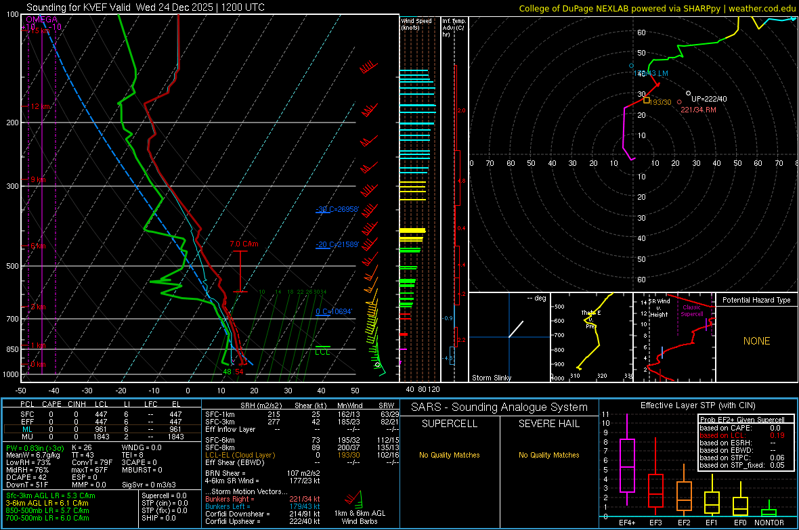Click the red EF3 box in STP chart
Viewport: 799px width, 530px height.
655,491
